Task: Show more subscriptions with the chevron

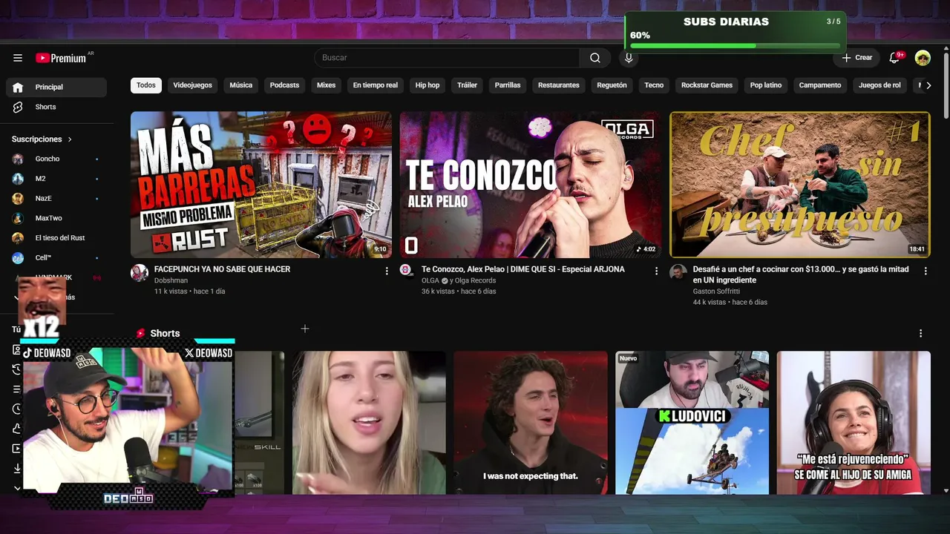Action: 17,297
